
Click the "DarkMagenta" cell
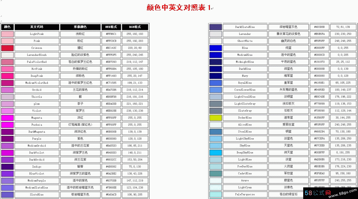pyautogui.click(x=37, y=132)
